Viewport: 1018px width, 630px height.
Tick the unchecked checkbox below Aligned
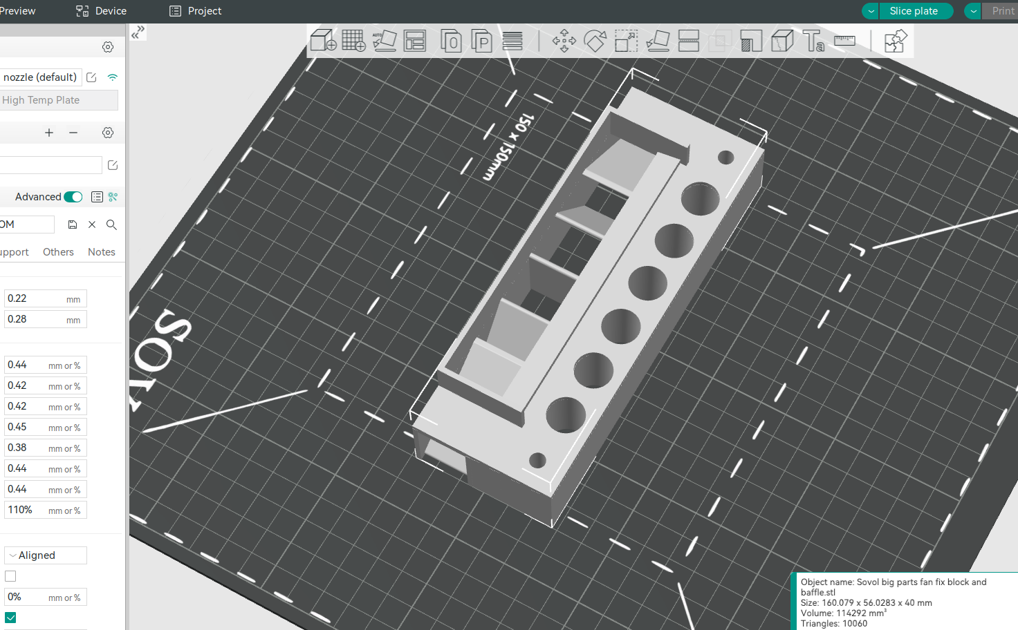click(10, 576)
